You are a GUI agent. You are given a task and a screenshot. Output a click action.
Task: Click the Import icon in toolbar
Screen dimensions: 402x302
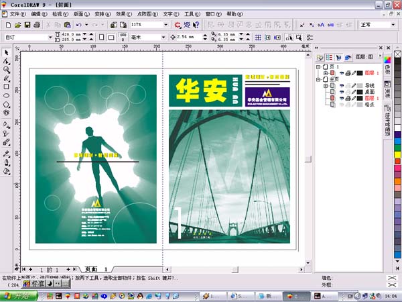114,25
